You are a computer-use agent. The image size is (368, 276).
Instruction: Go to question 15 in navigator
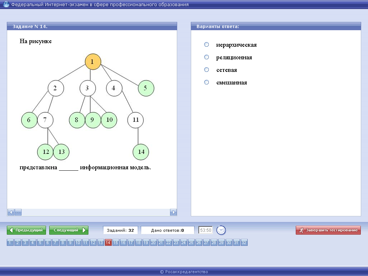point(116,243)
